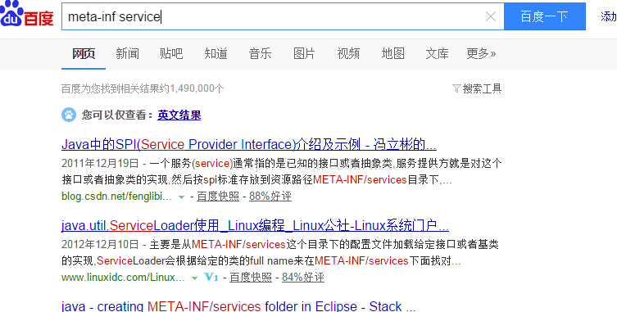Open the 图片 tab
Screen dimensions: 617x312
(304, 53)
